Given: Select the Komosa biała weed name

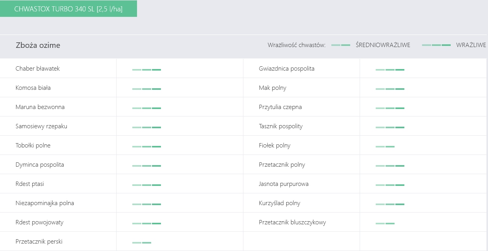Looking at the screenshot, I should [33, 88].
